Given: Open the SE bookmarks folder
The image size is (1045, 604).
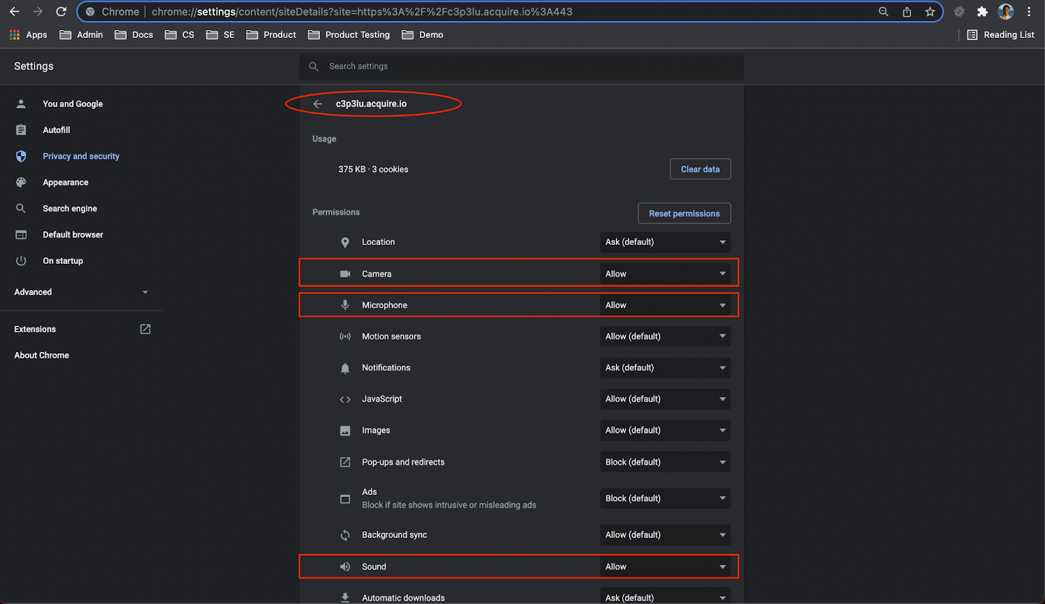Looking at the screenshot, I should click(220, 35).
